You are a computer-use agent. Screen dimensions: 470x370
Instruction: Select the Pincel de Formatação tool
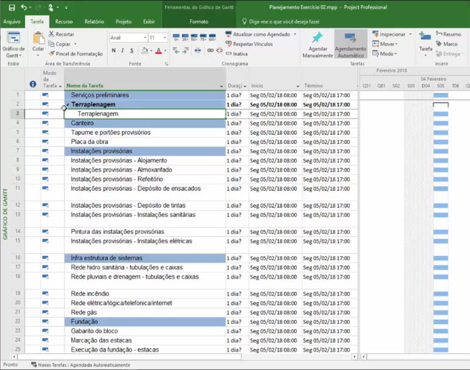pos(75,54)
